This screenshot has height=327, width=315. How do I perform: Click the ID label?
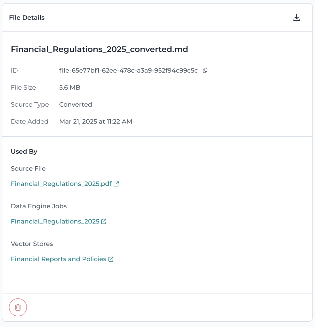point(14,70)
